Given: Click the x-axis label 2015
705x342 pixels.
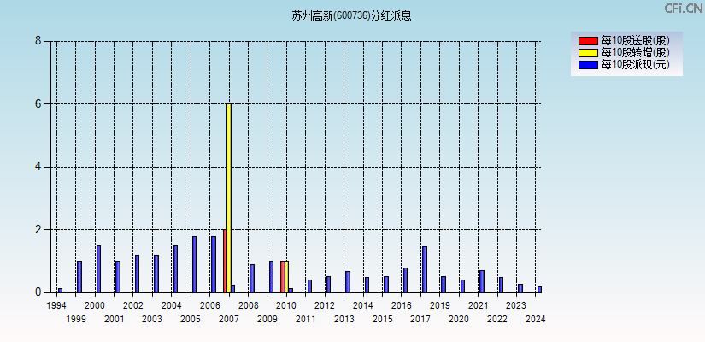Looking at the screenshot, I should 383,319.
